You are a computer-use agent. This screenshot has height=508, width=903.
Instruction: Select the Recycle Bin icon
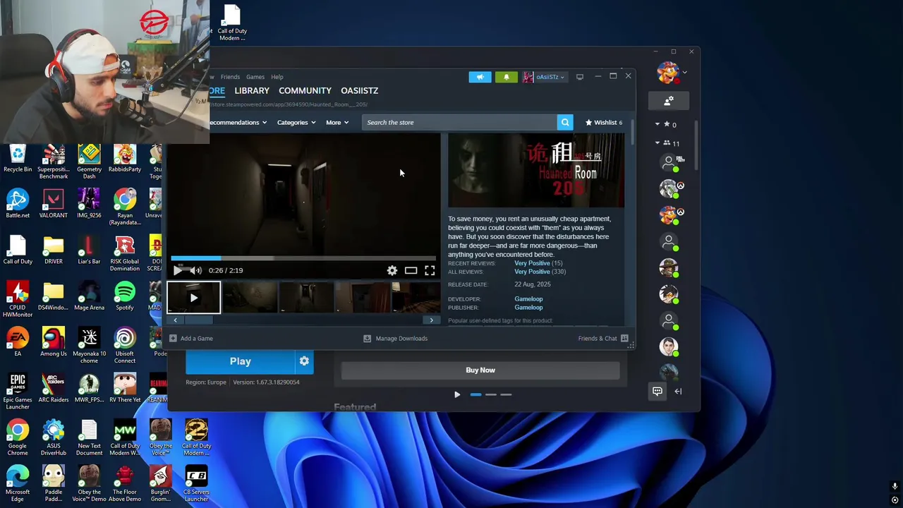[18, 159]
